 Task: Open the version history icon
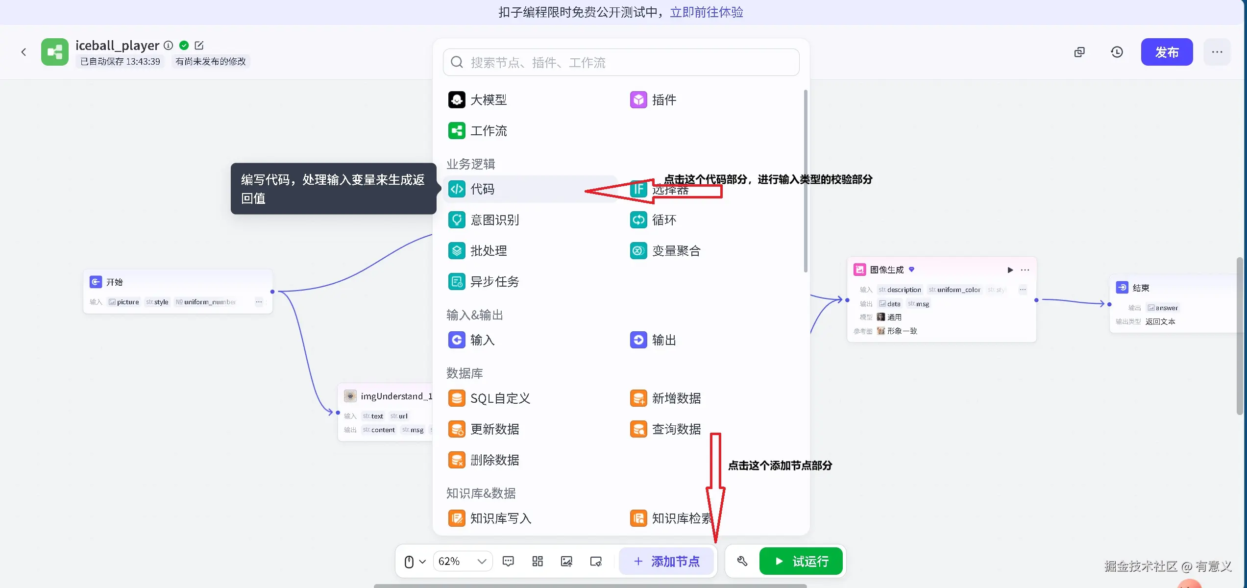tap(1116, 51)
